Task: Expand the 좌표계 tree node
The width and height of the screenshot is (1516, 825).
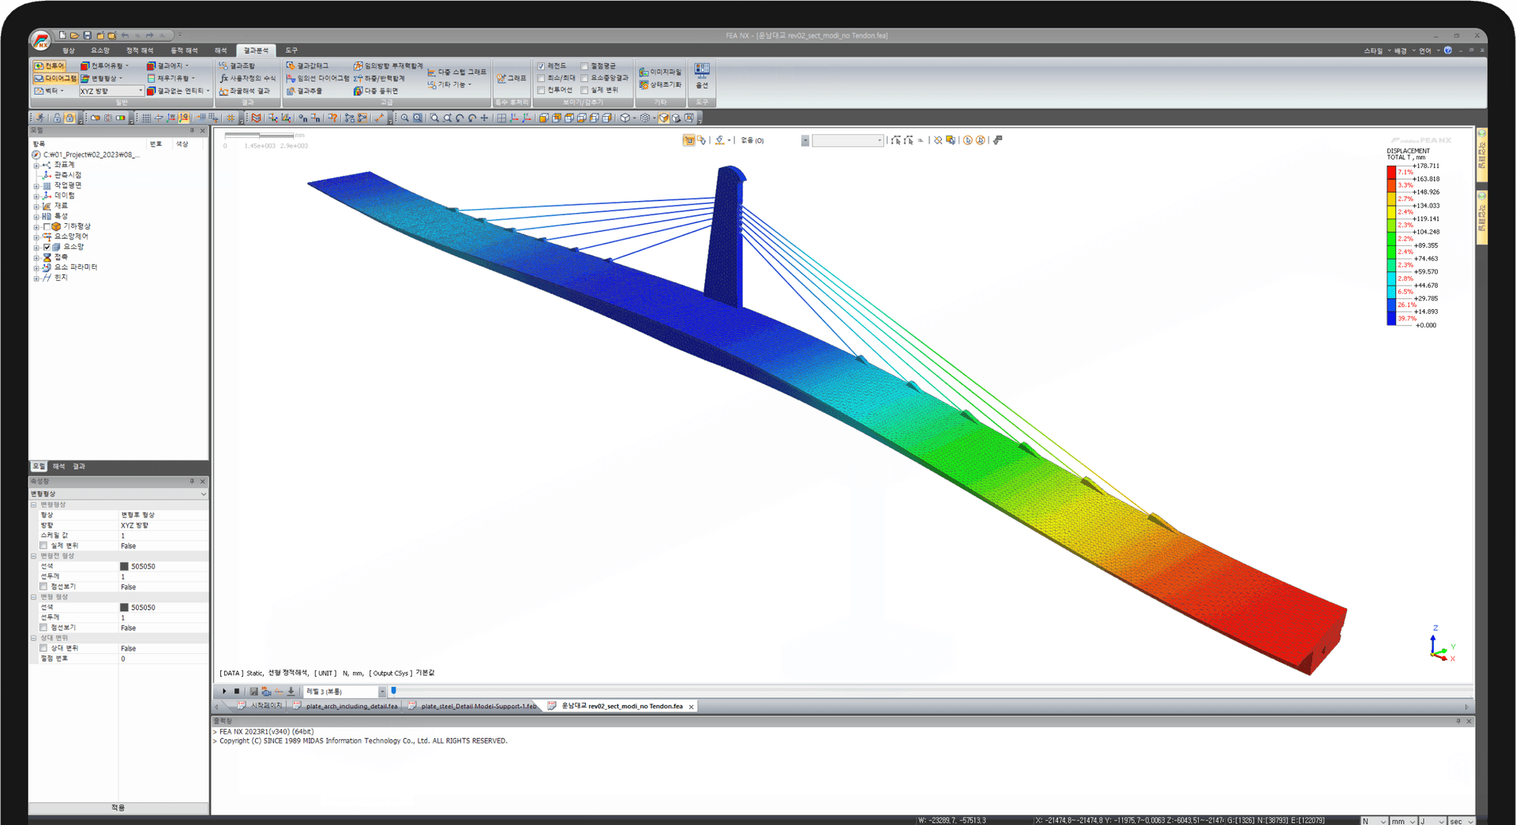Action: click(x=36, y=165)
